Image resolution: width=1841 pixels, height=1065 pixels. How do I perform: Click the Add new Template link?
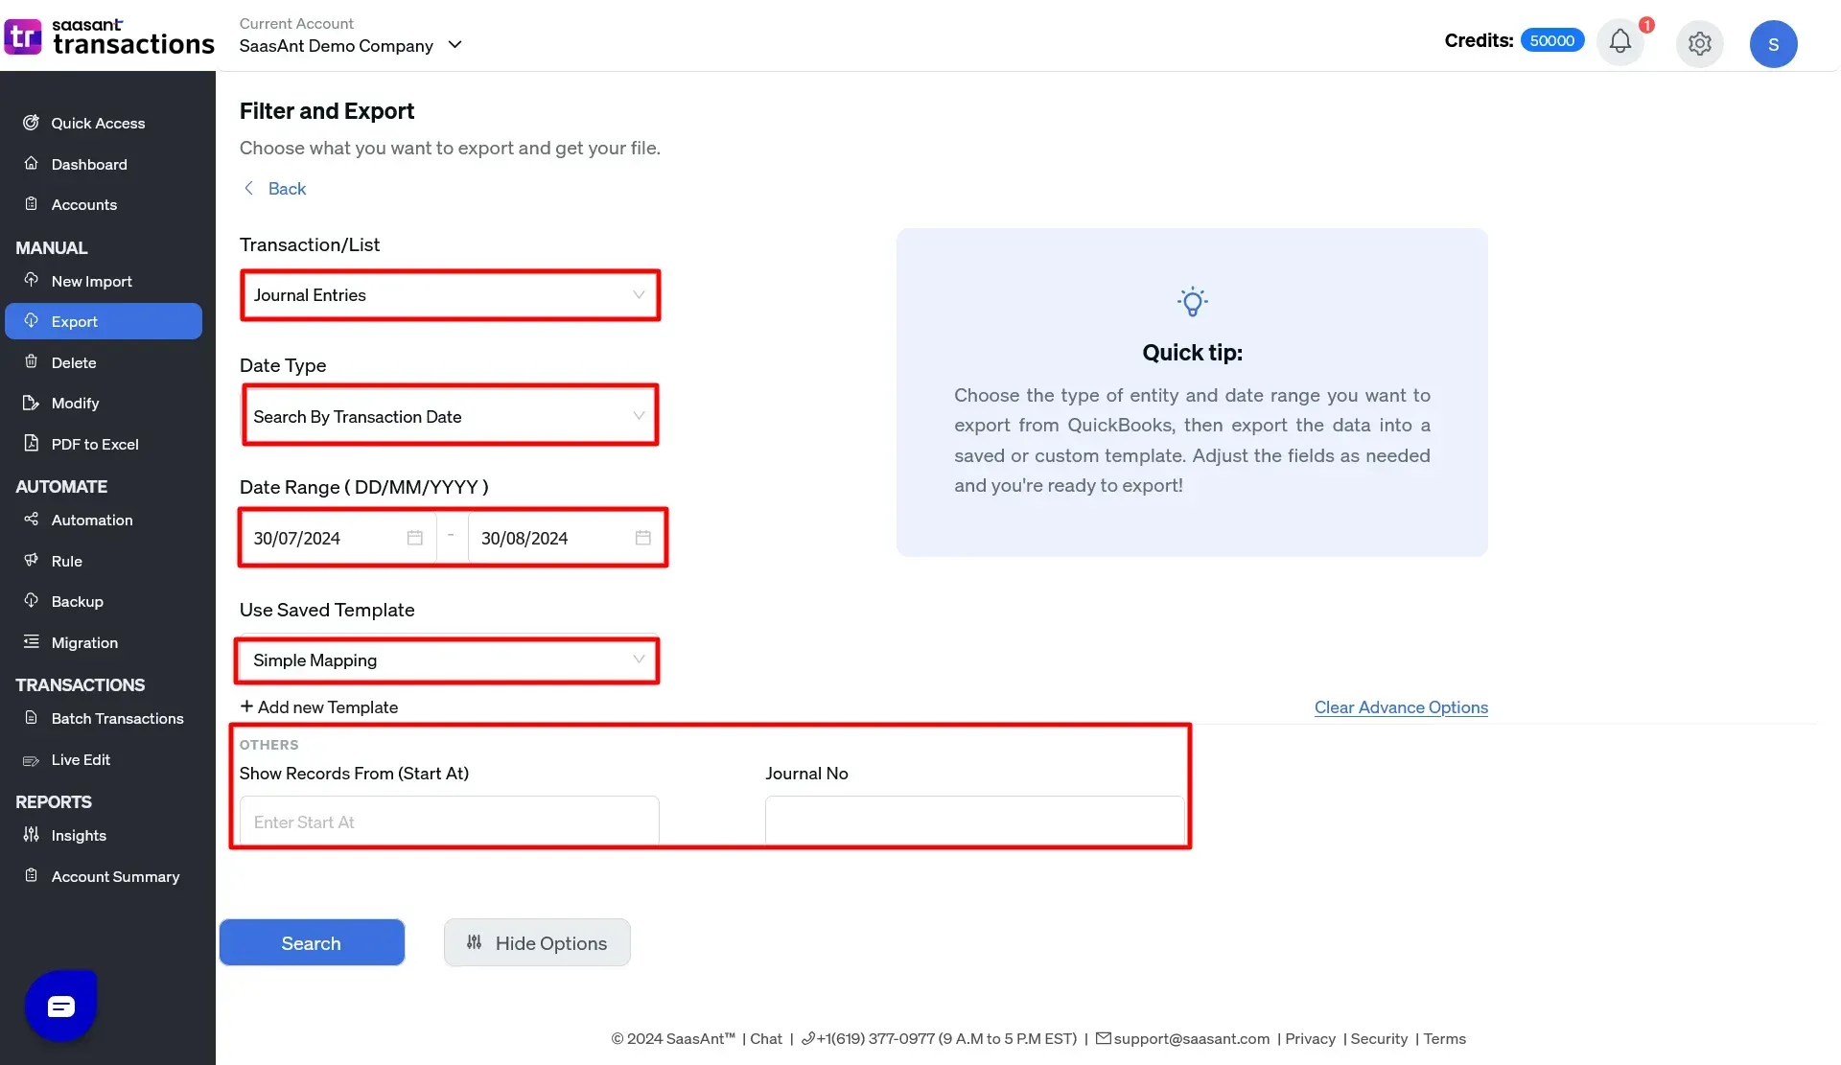point(318,707)
